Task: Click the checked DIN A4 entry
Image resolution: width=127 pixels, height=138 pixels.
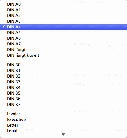Action: pyautogui.click(x=63, y=27)
